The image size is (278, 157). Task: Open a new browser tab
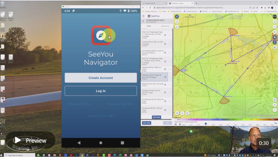pyautogui.click(x=196, y=3)
